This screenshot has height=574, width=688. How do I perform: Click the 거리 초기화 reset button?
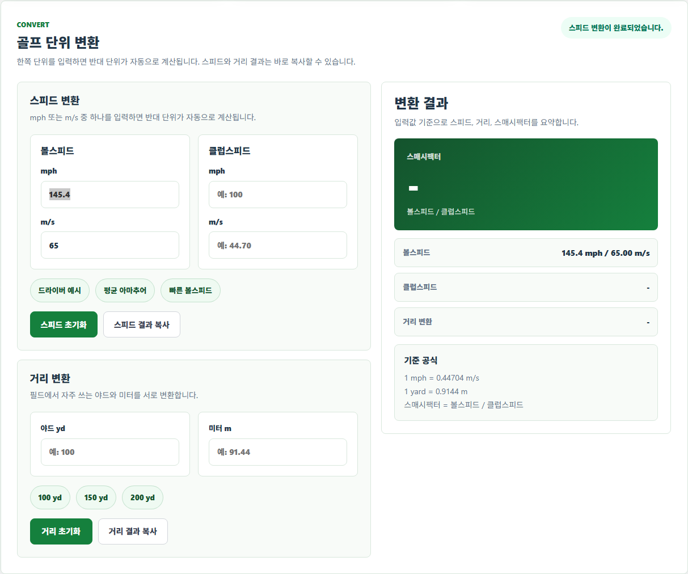[x=61, y=531]
